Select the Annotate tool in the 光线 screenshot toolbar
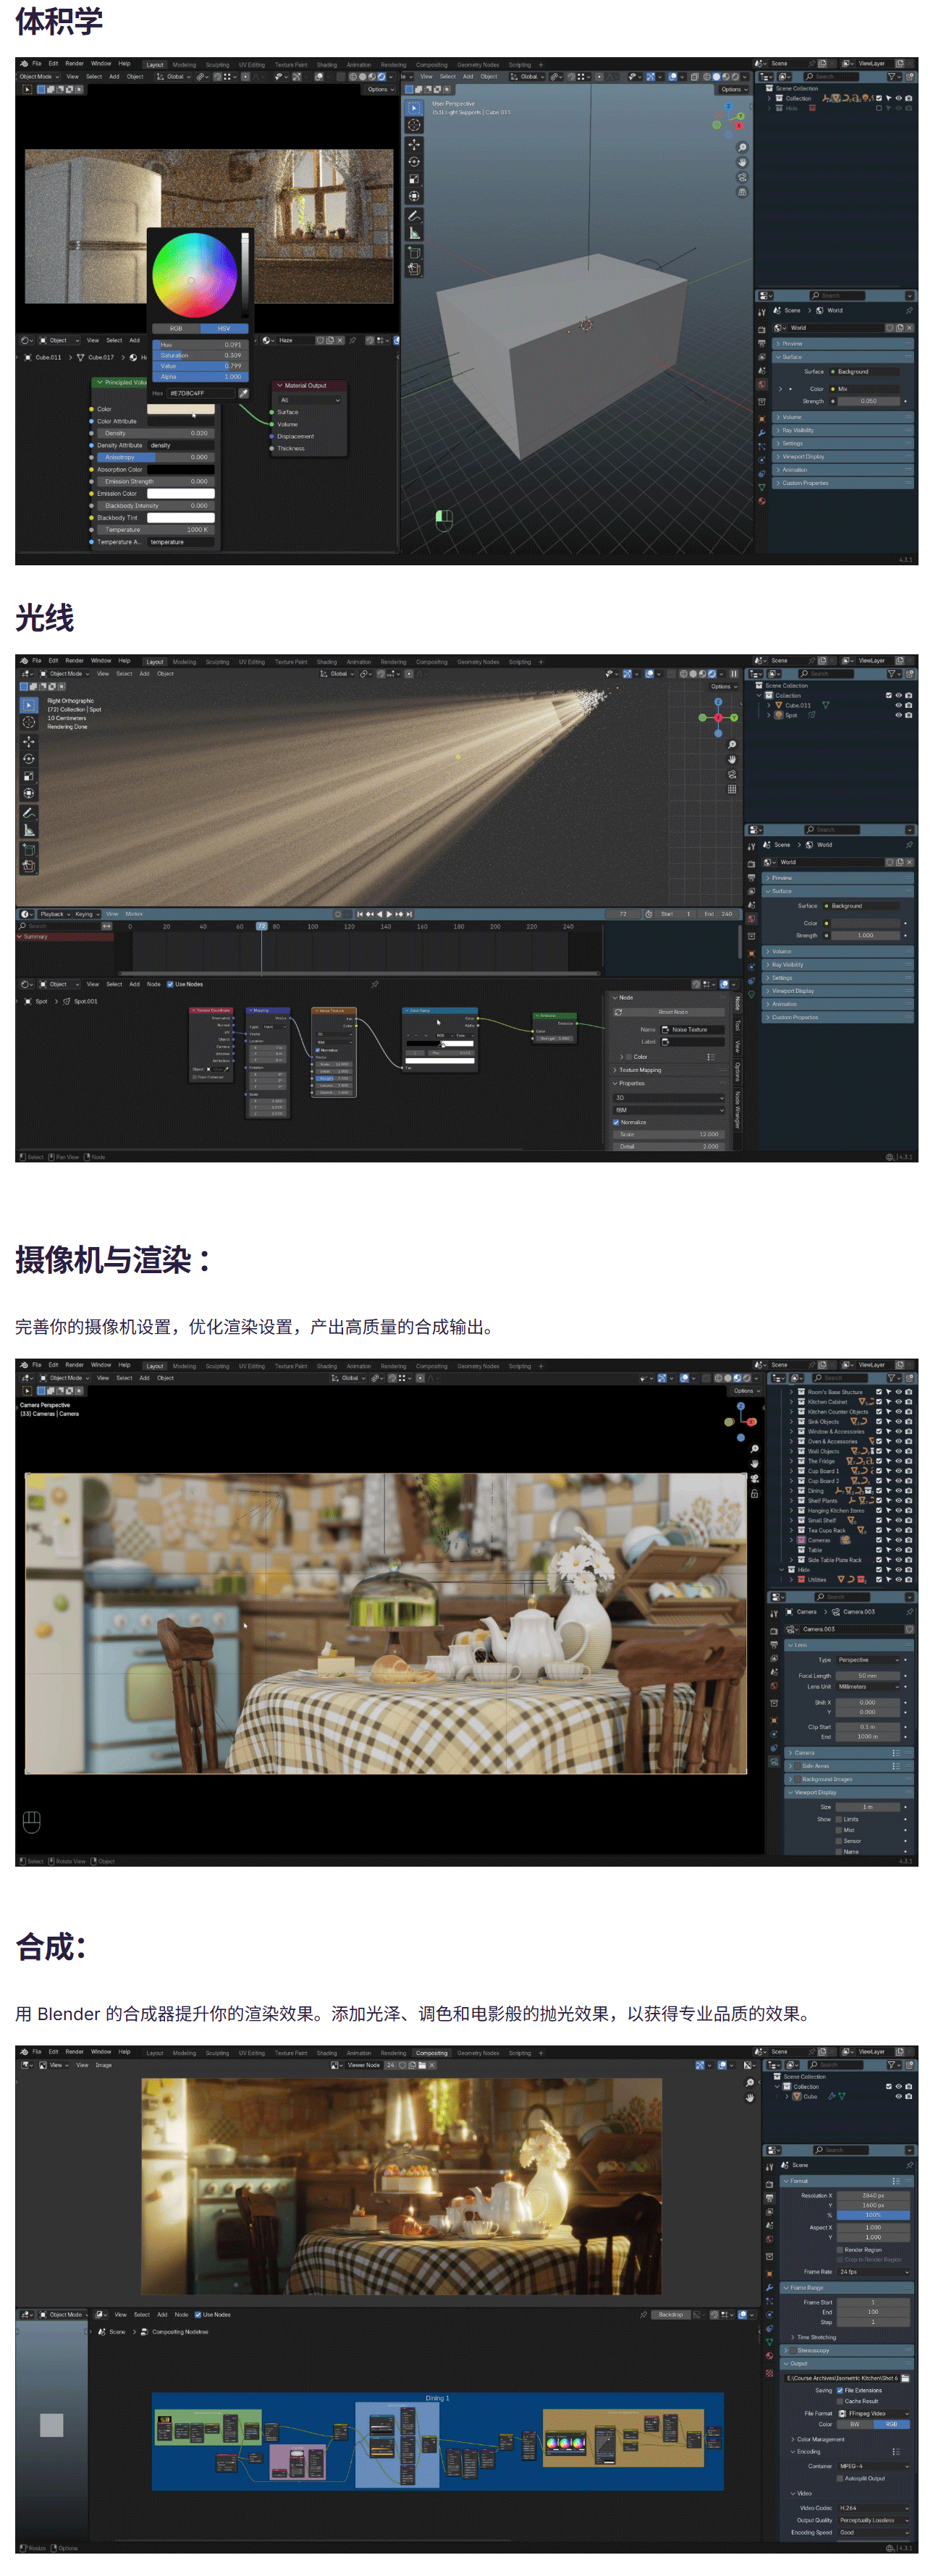 tap(28, 812)
